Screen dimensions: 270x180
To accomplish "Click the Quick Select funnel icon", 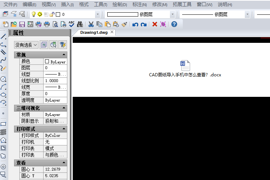I will point(63,45).
